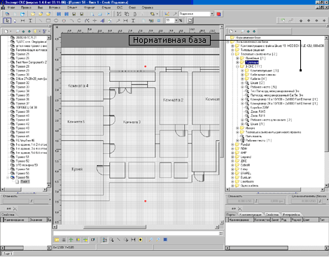The height and width of the screenshot is (257, 329).
Task: Open the Справка menu
Action: point(148,8)
